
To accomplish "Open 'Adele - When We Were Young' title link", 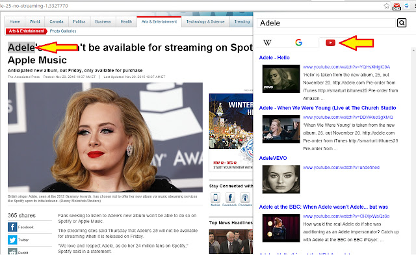I will pyautogui.click(x=328, y=108).
